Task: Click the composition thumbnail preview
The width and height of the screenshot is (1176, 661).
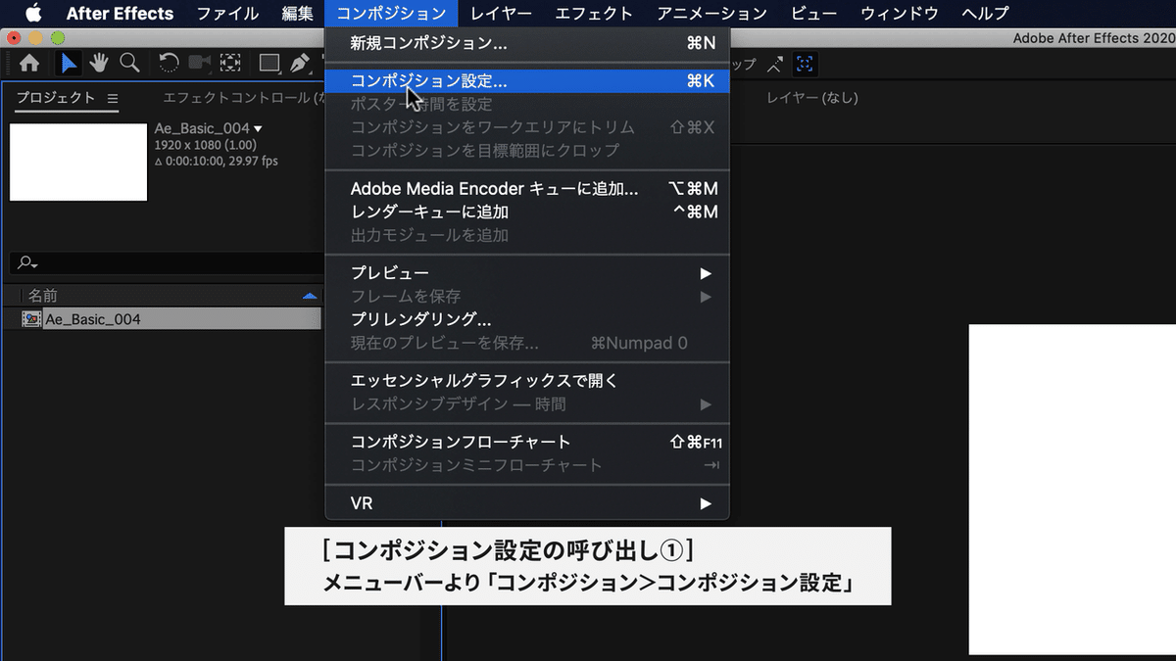Action: (78, 162)
